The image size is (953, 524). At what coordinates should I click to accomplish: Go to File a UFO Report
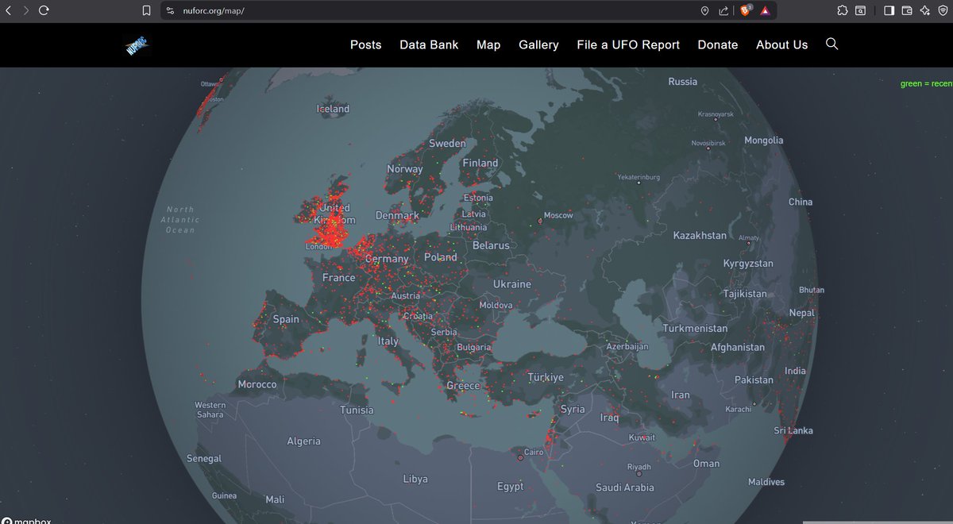click(628, 44)
